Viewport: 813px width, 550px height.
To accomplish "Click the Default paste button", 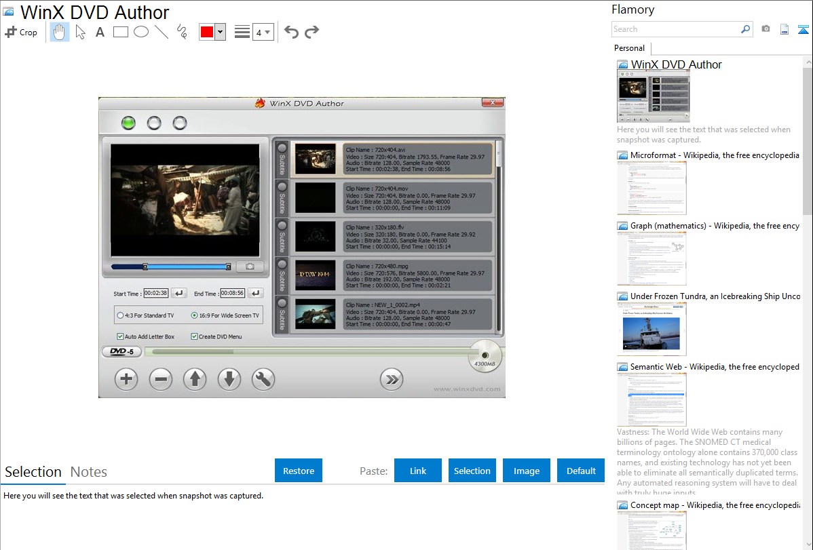I will (581, 471).
